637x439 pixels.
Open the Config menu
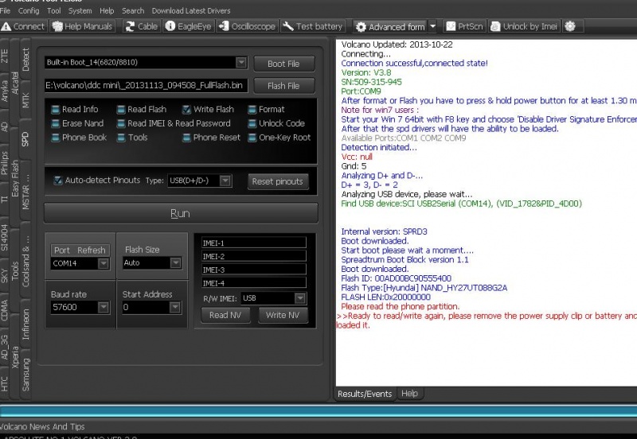tap(29, 11)
